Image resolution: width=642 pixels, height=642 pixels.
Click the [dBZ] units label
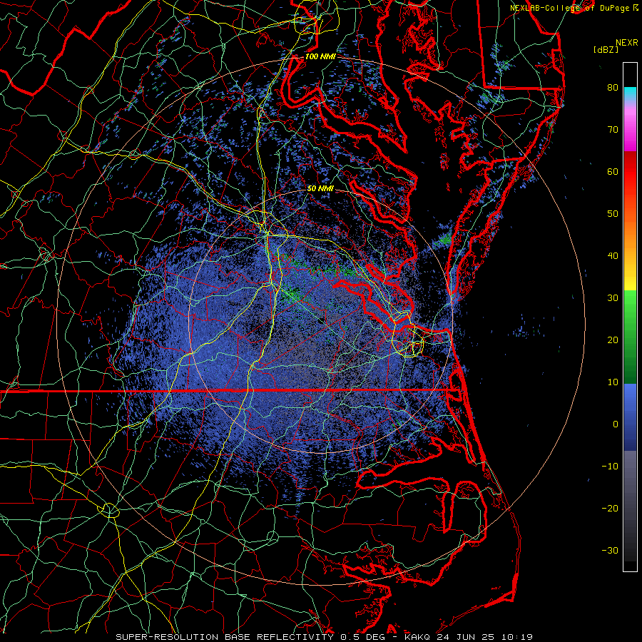click(606, 49)
